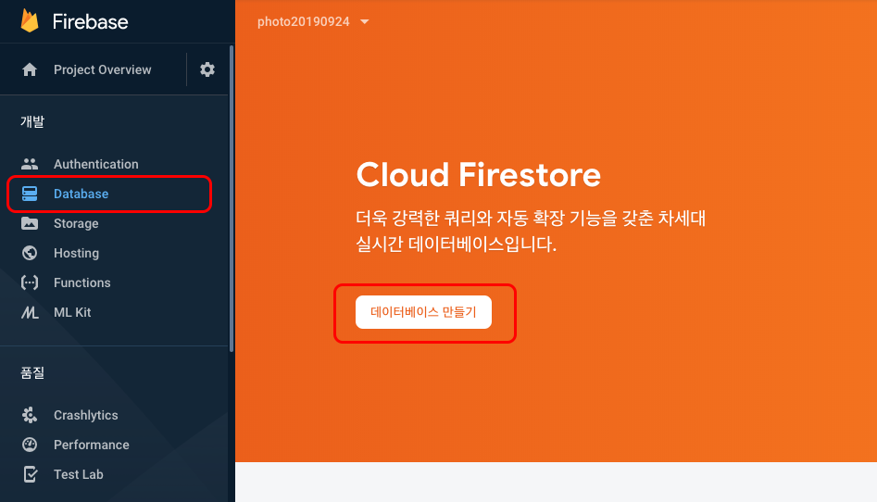The image size is (877, 502).
Task: Go to the Performance page
Action: click(91, 445)
